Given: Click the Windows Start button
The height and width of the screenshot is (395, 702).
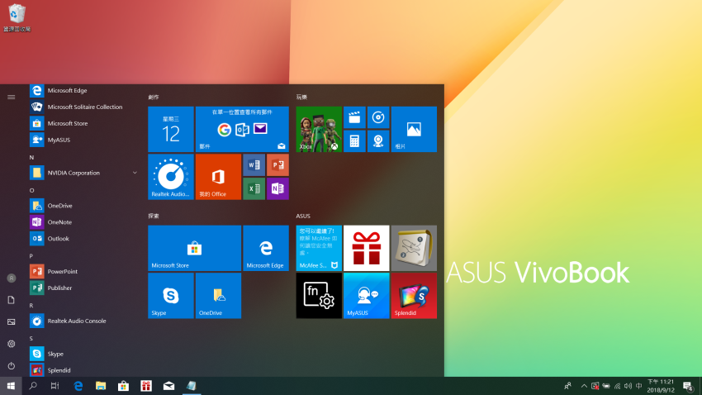Looking at the screenshot, I should (x=11, y=386).
